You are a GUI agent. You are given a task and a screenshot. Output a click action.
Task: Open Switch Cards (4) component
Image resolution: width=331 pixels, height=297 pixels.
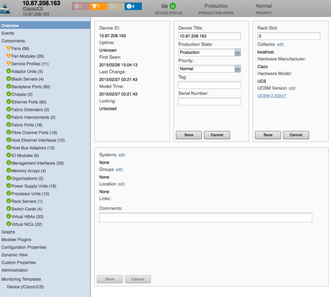[x=27, y=209]
